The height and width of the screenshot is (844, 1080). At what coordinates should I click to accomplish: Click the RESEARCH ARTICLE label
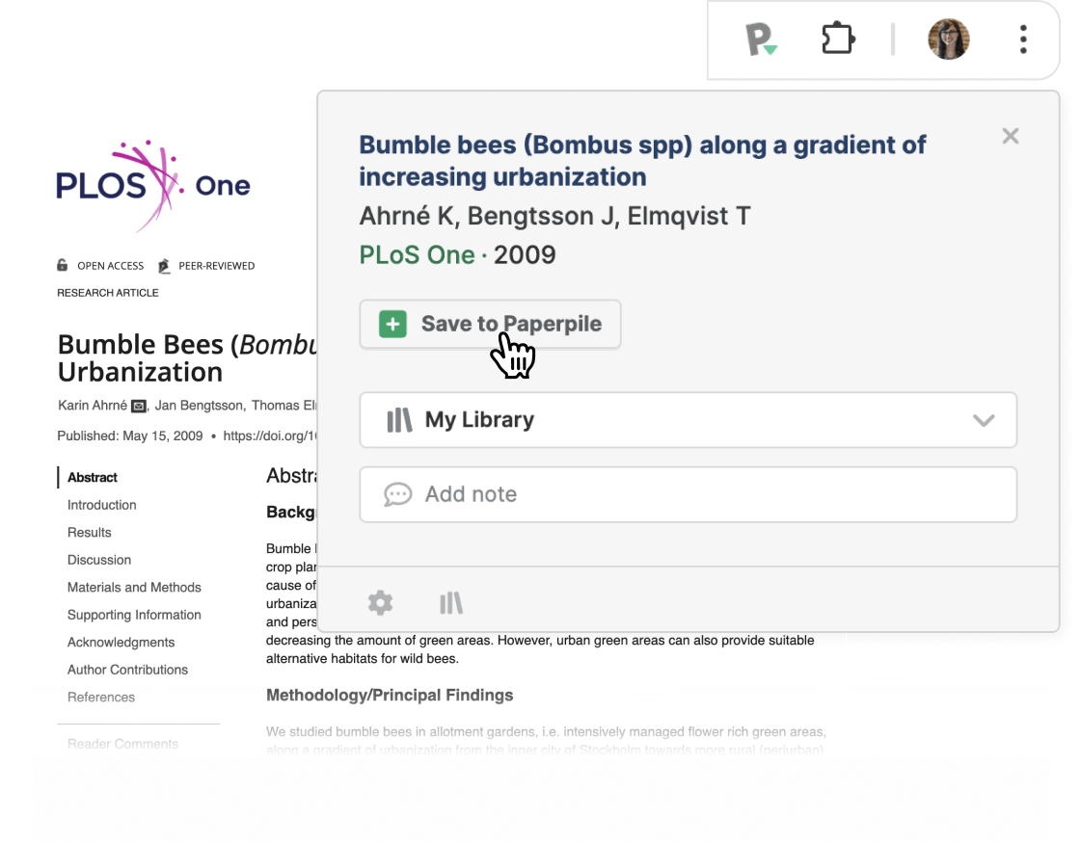pos(107,293)
